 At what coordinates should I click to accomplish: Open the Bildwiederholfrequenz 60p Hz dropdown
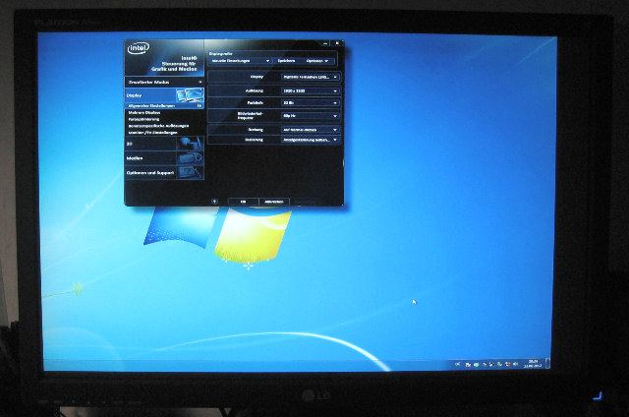(311, 116)
